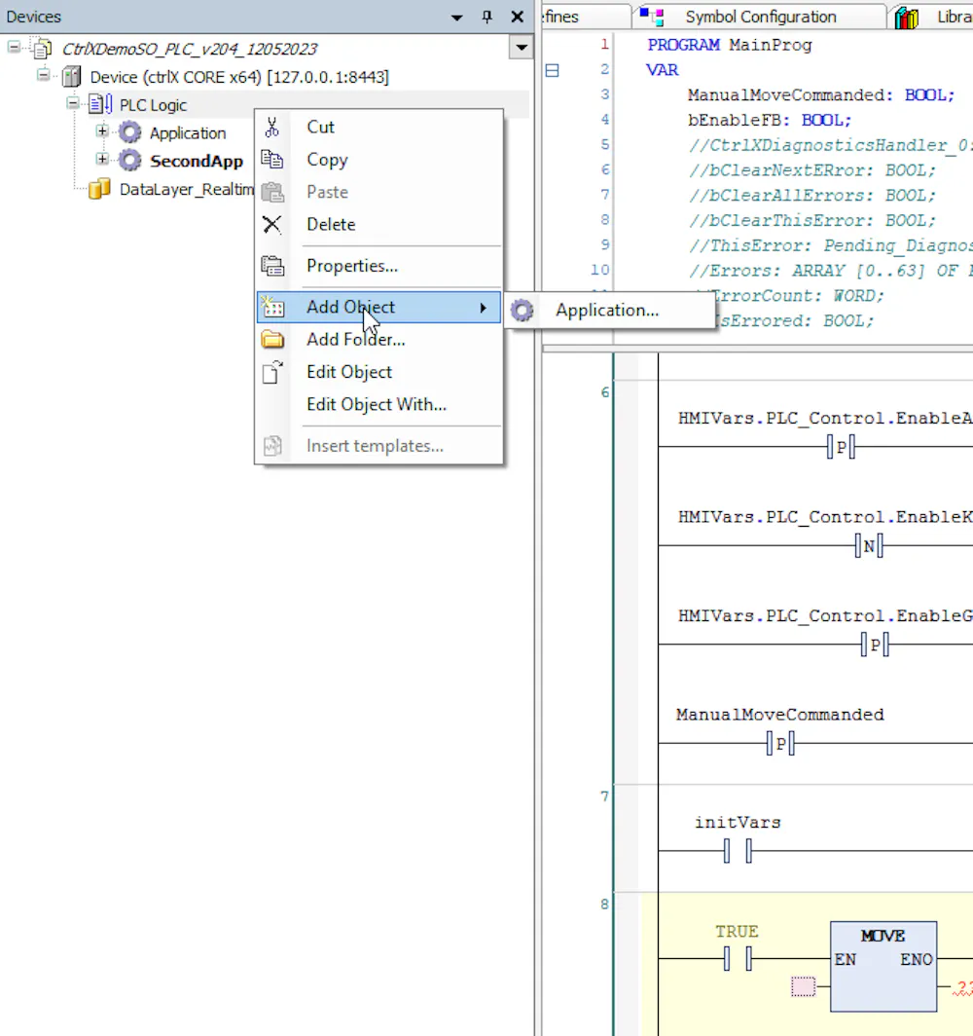
Task: Select the SecondApp tree item label
Action: 196,161
